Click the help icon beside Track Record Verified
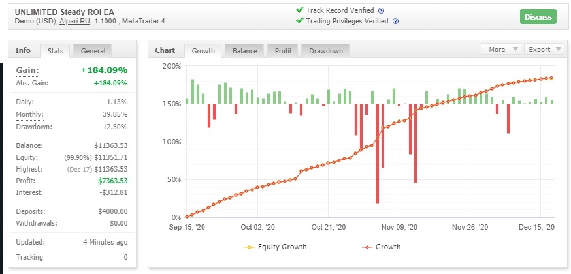 [382, 11]
